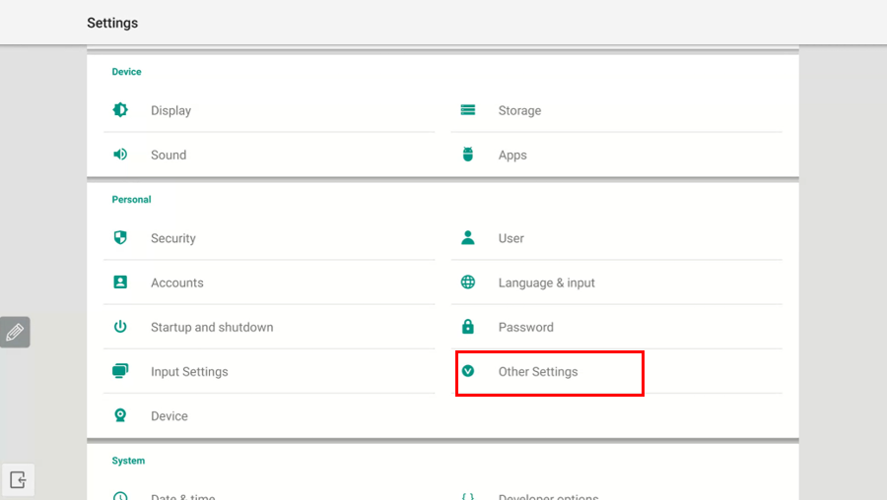
Task: Click the Device section header label
Action: tap(126, 72)
